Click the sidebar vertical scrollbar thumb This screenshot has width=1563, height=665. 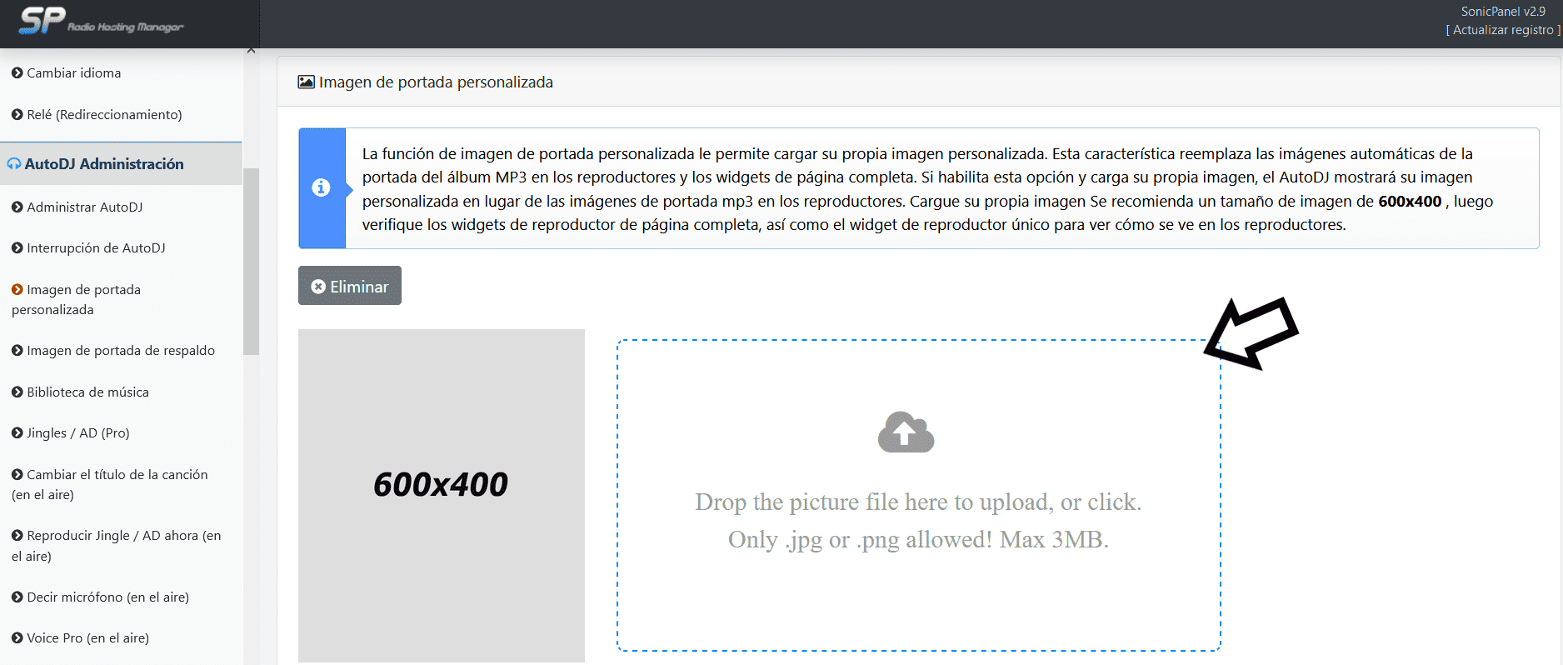pyautogui.click(x=251, y=261)
